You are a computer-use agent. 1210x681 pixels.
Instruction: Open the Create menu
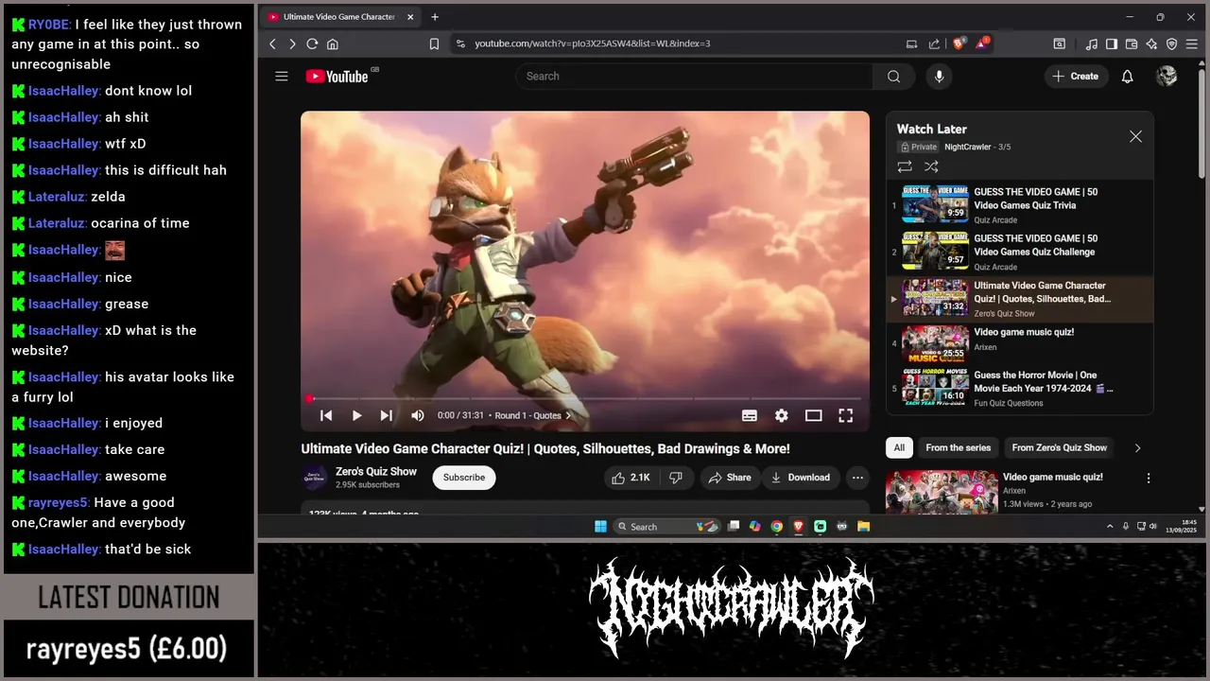coord(1076,77)
